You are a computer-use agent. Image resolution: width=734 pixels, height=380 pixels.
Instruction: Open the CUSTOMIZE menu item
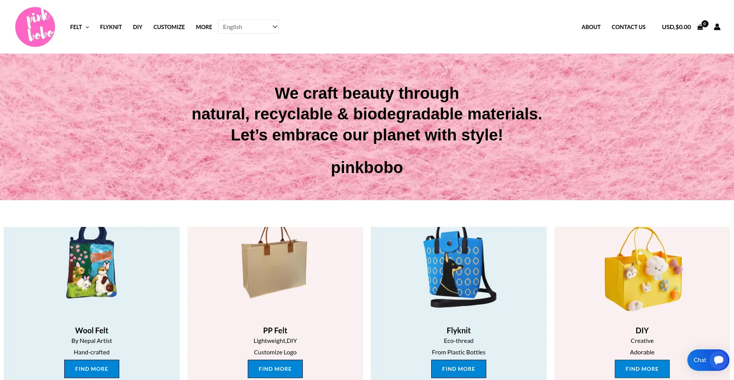pyautogui.click(x=169, y=27)
